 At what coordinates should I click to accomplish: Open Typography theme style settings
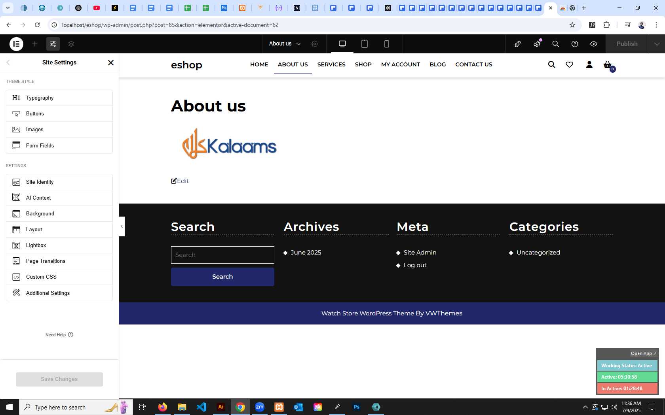pos(59,98)
